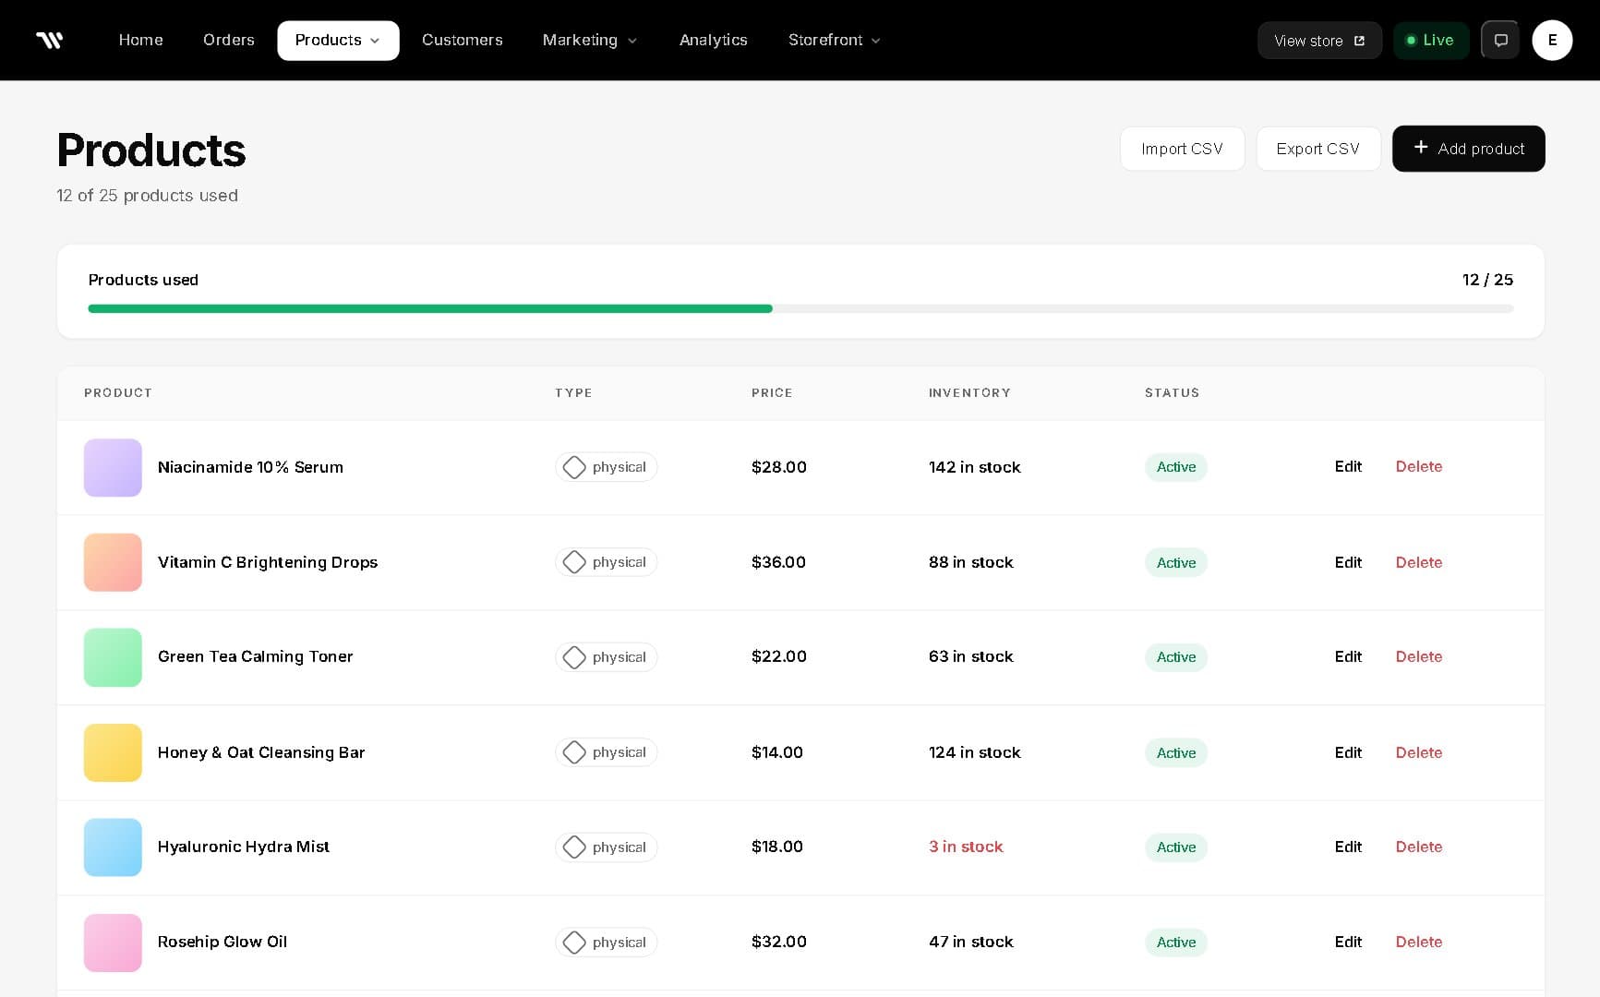Edit Vitamin C Brightening Drops
Image resolution: width=1600 pixels, height=997 pixels.
coord(1348,562)
